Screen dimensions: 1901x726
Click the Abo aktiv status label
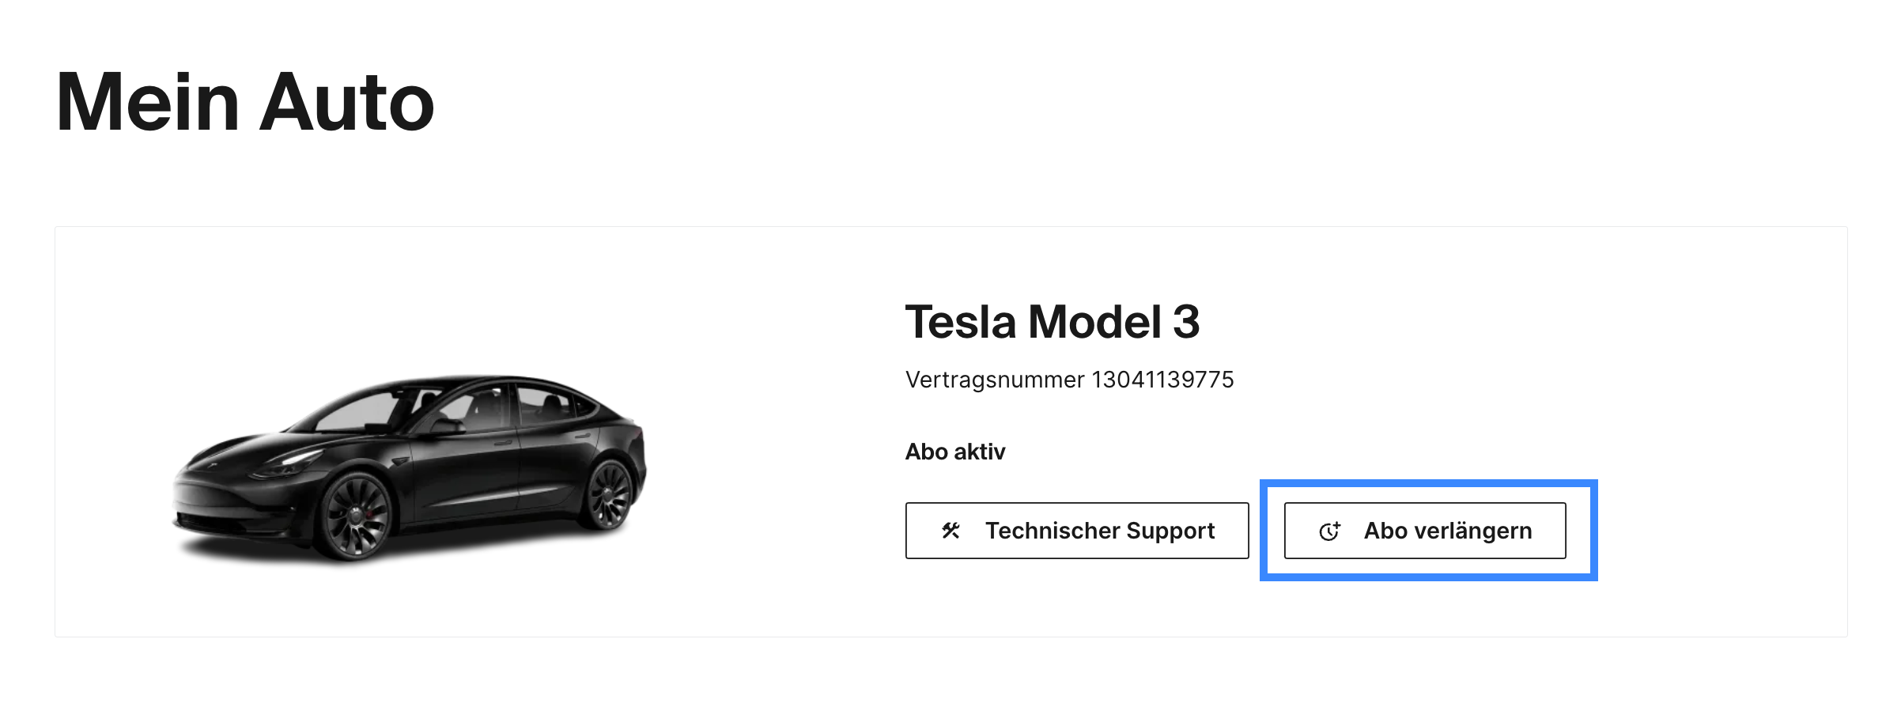(x=955, y=452)
